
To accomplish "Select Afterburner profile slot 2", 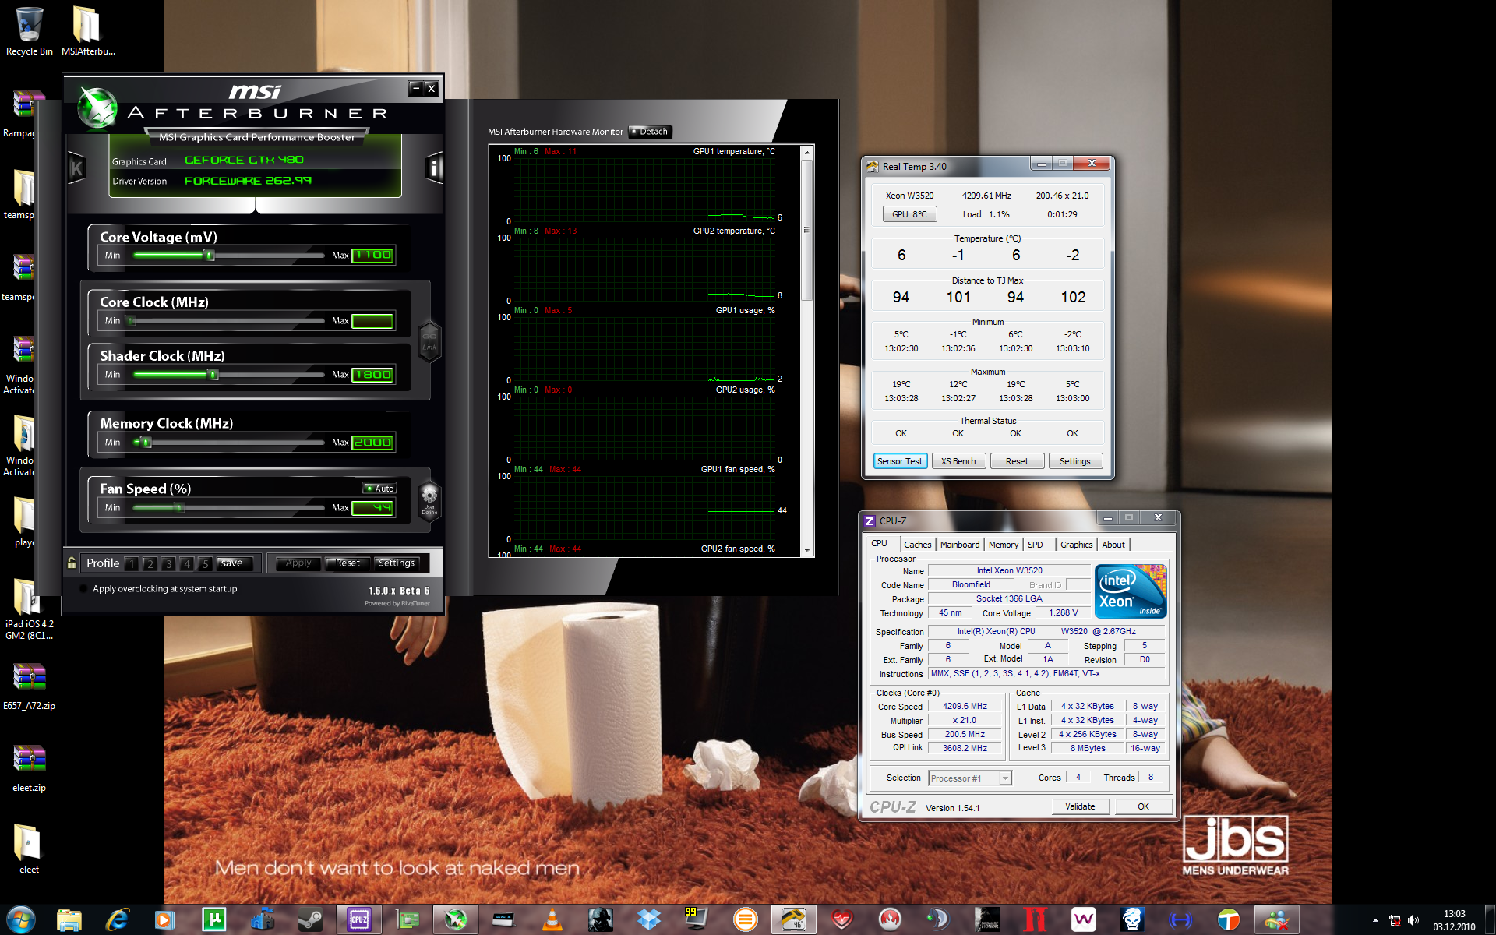I will (x=150, y=563).
